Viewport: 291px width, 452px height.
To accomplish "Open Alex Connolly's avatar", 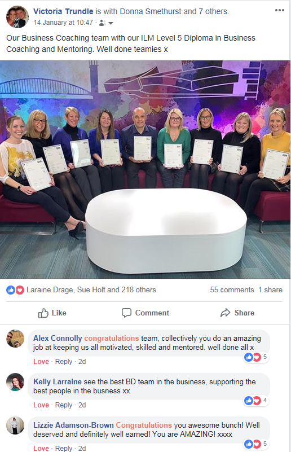I will pyautogui.click(x=15, y=339).
